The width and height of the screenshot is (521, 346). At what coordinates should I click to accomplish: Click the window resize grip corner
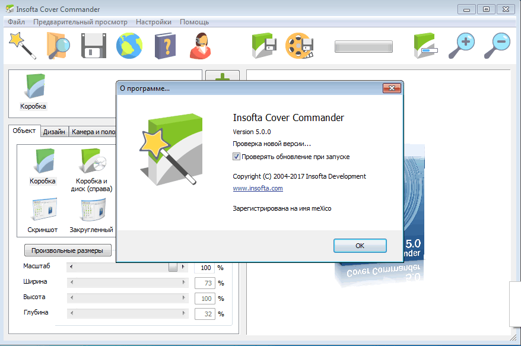513,338
